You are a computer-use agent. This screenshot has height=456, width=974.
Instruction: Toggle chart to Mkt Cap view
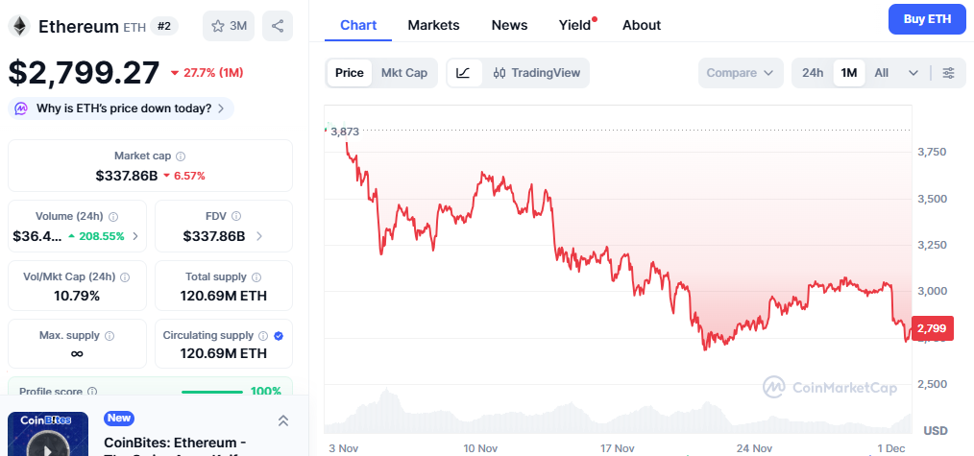(x=404, y=73)
